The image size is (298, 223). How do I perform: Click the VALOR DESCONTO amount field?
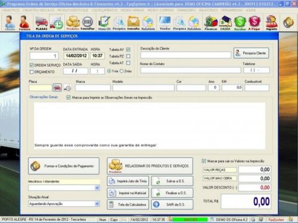[x=255, y=187]
